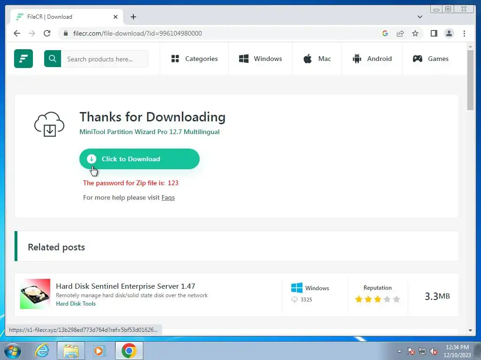
Task: Open the Android section
Action: [372, 59]
